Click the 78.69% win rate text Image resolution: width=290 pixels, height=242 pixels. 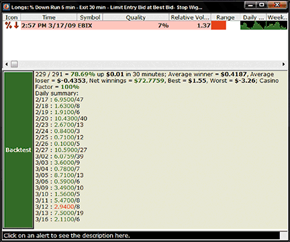click(83, 74)
